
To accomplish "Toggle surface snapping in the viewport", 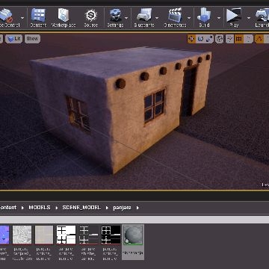I will pos(229,39).
